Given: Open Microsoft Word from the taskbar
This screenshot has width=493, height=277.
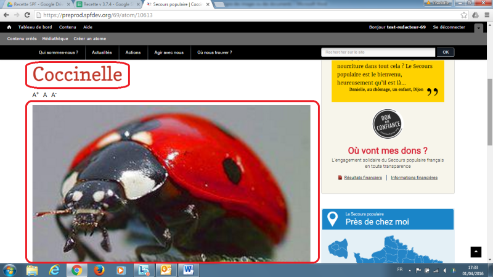Looking at the screenshot, I should pyautogui.click(x=188, y=270).
